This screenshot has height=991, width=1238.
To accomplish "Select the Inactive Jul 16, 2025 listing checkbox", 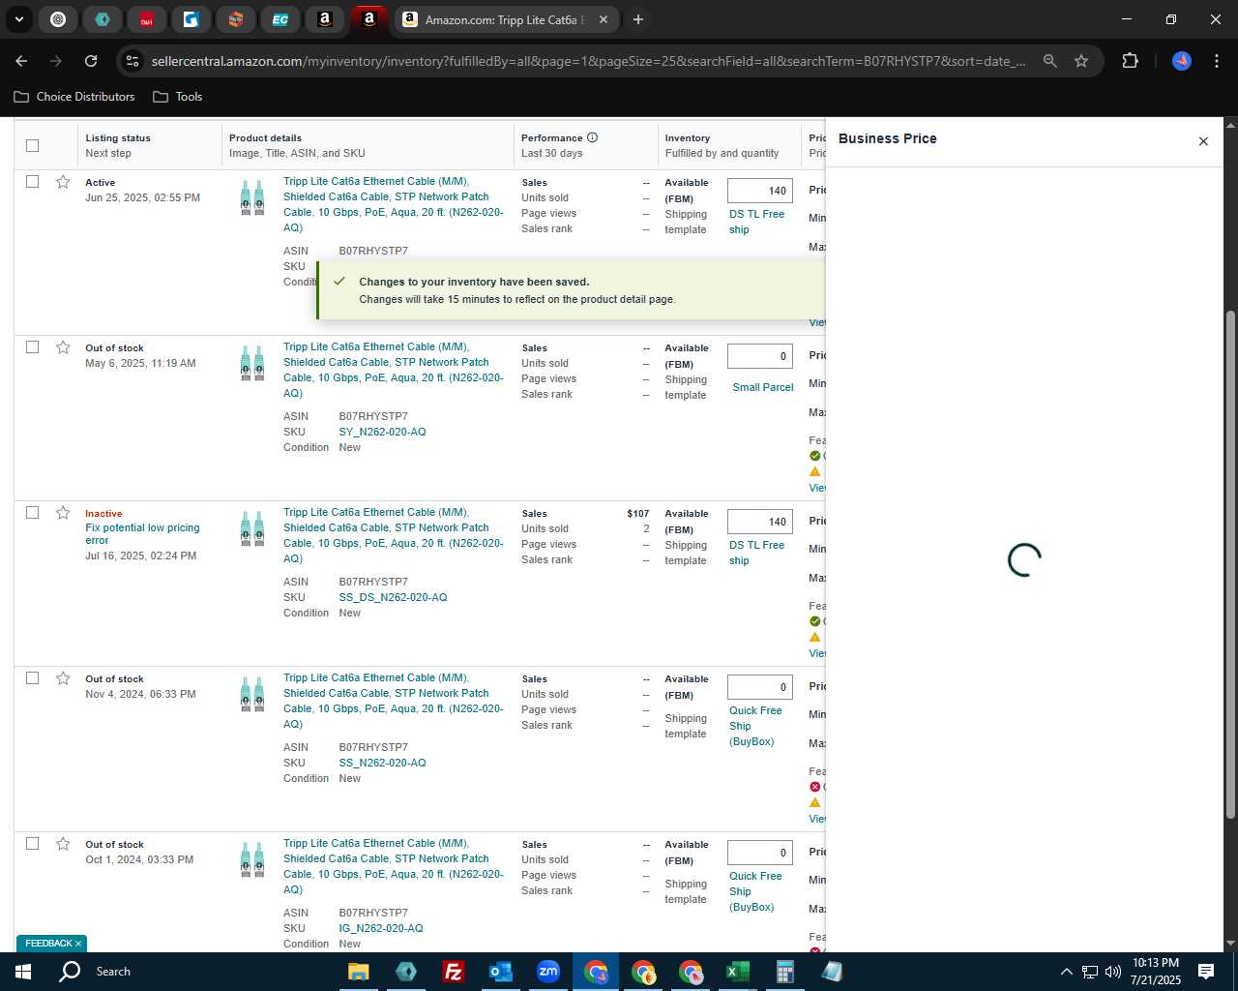I will (x=32, y=513).
